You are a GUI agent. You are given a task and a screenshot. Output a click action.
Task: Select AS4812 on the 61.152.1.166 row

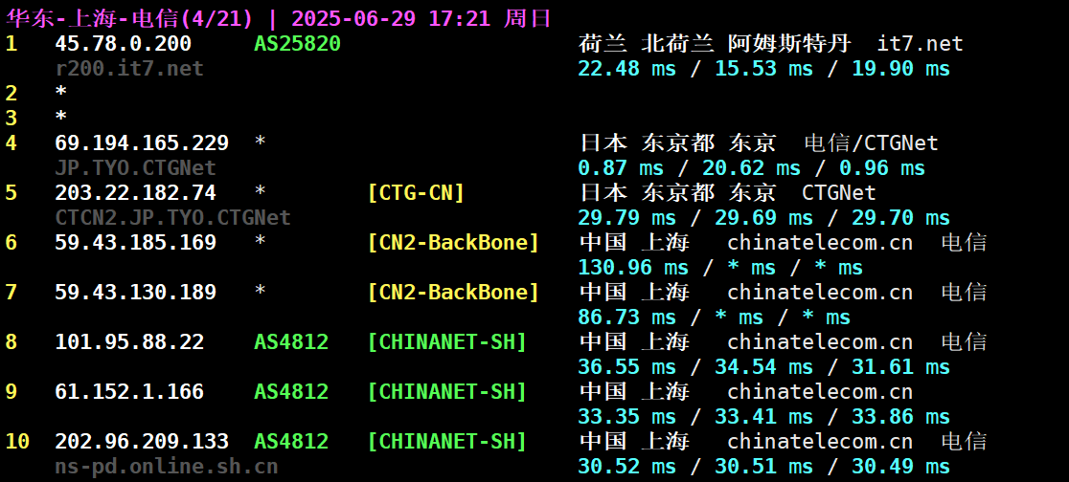click(x=291, y=391)
